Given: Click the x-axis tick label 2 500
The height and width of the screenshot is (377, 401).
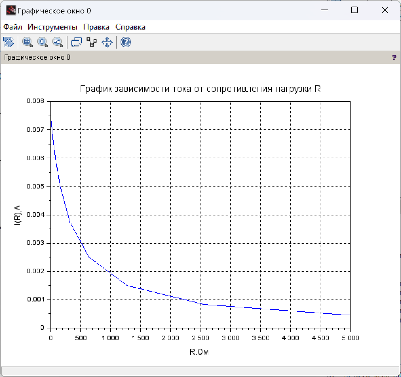Looking at the screenshot, I should [x=200, y=338].
